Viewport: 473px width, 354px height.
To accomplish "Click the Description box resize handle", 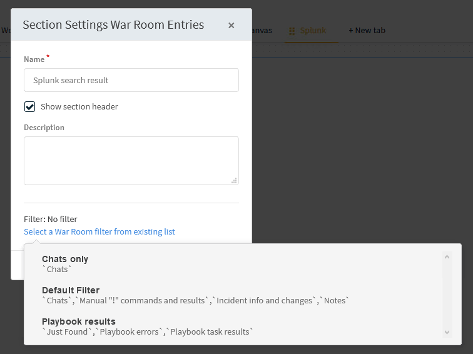I will click(x=234, y=180).
